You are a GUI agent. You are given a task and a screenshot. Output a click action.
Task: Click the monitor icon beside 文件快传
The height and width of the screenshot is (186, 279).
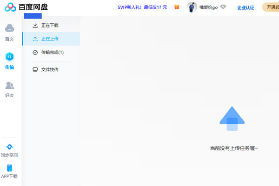(x=35, y=69)
